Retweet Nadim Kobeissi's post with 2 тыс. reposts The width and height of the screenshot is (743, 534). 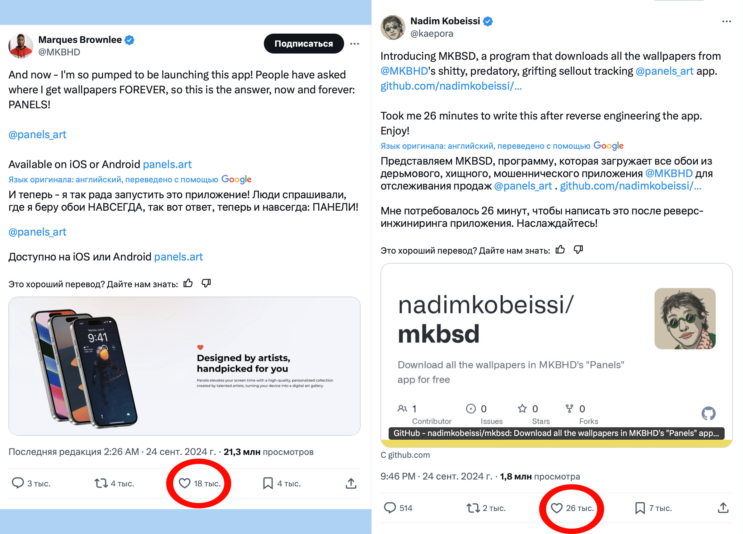coord(473,508)
